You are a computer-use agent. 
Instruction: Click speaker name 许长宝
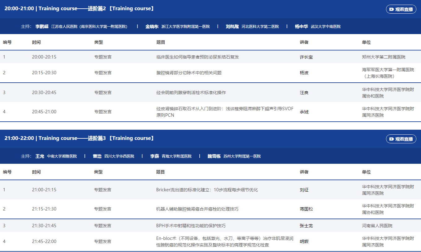click(x=306, y=57)
